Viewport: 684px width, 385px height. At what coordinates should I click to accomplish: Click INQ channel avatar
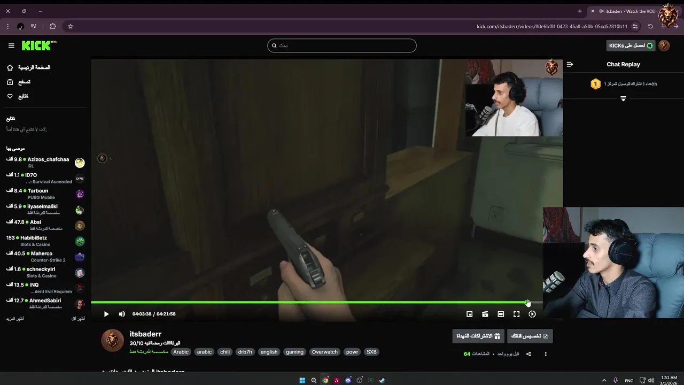[80, 288]
